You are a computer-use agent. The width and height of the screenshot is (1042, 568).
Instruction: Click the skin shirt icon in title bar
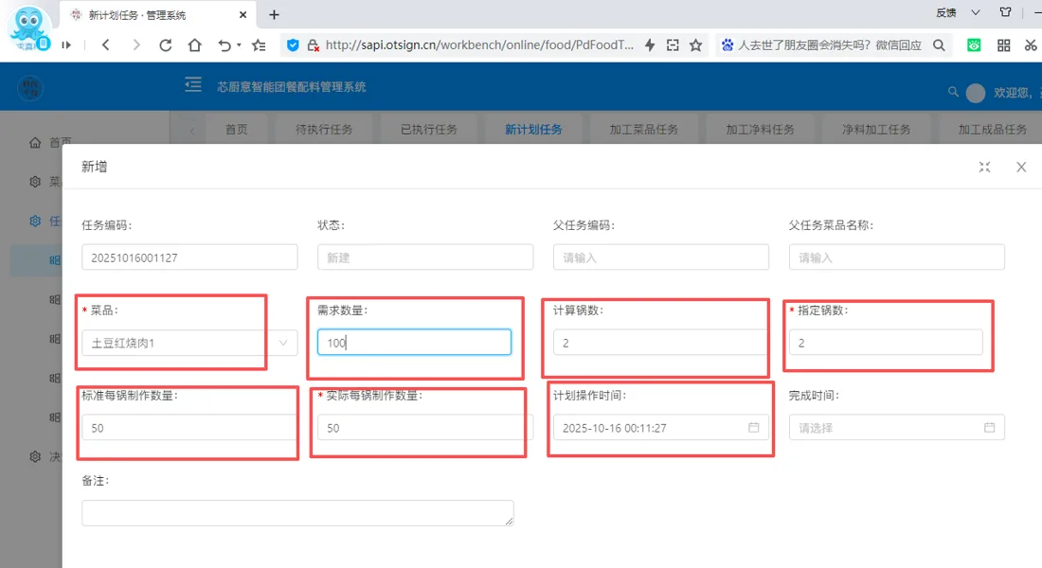coord(1005,12)
